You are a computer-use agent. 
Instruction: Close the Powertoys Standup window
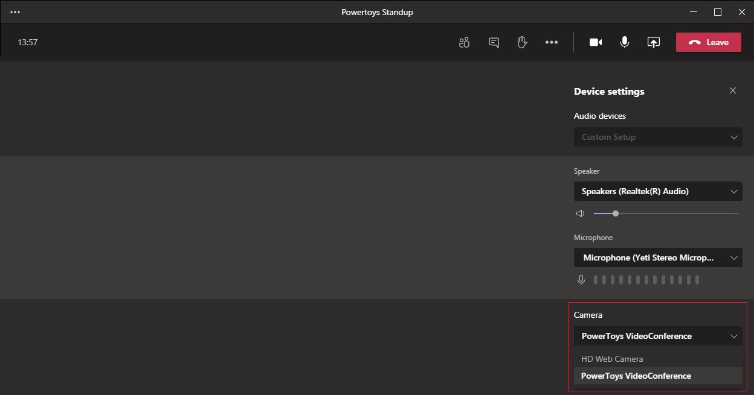click(742, 12)
